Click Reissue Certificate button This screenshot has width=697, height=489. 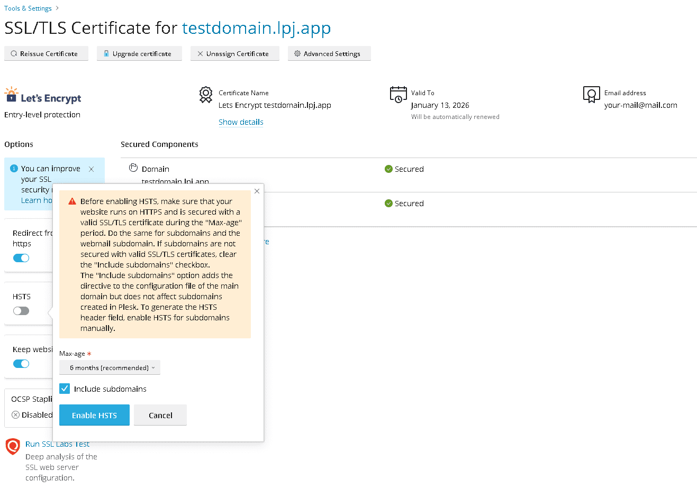(46, 53)
